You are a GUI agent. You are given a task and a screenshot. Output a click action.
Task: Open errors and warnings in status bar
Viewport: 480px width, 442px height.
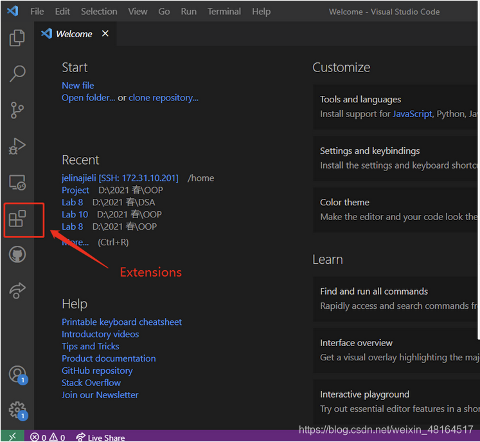48,437
